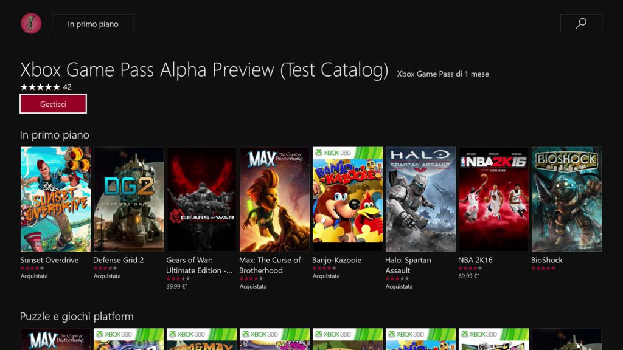This screenshot has height=350, width=623.
Task: Open the Max tile in the Puzzle row
Action: tap(55, 340)
